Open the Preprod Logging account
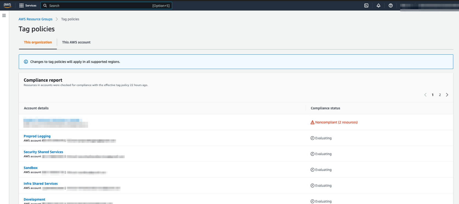 37,136
